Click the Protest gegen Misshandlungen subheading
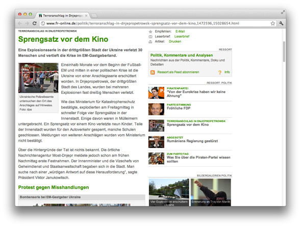The height and width of the screenshot is (227, 301). pyautogui.click(x=54, y=187)
